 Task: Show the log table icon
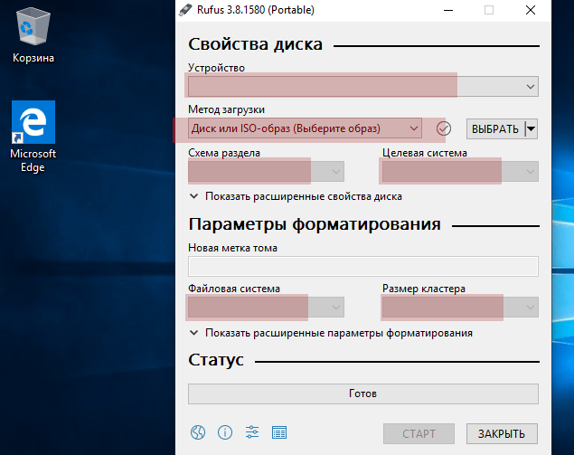tap(279, 432)
